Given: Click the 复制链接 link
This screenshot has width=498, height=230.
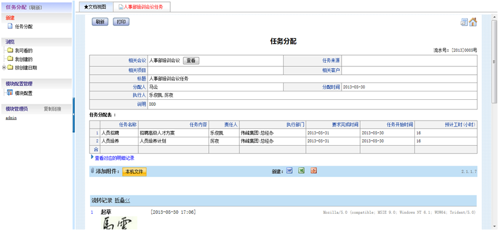Looking at the screenshot, I should click(x=53, y=109).
